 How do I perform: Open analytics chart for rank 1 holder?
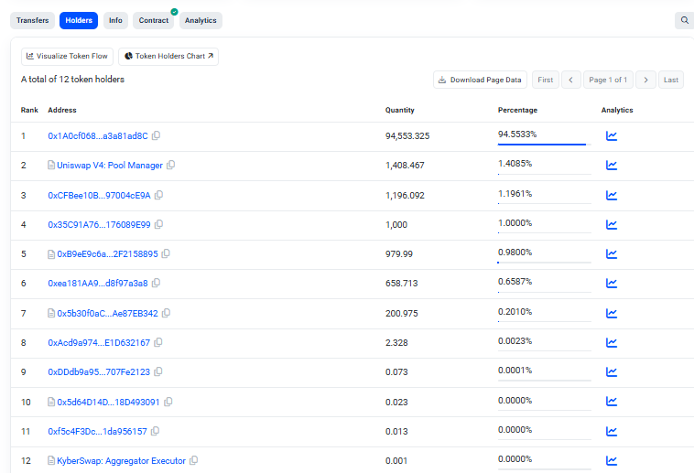(x=612, y=136)
